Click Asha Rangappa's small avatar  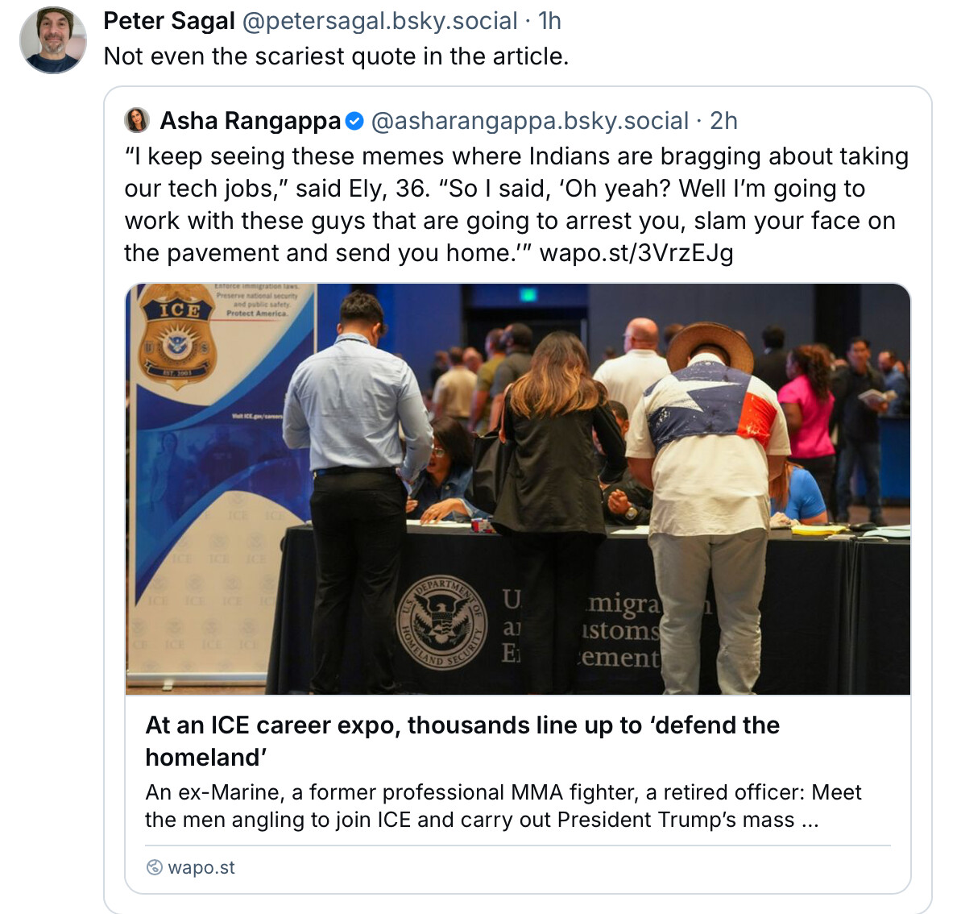138,120
